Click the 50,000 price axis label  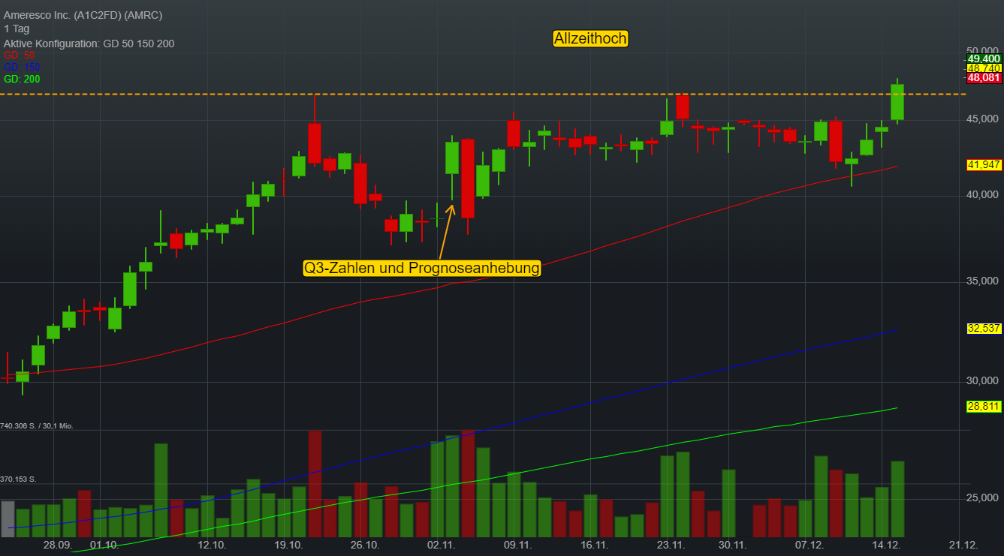983,50
